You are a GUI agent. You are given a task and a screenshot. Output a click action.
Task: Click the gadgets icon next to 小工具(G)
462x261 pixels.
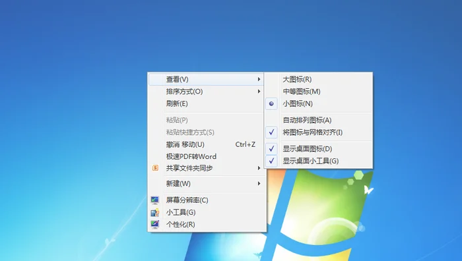pyautogui.click(x=155, y=212)
